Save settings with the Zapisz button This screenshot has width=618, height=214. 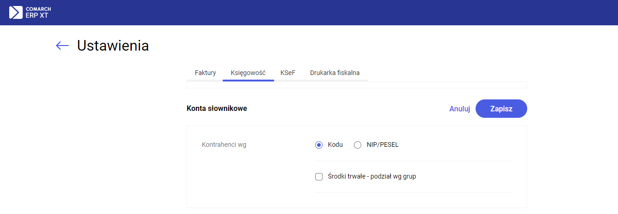[x=501, y=109]
